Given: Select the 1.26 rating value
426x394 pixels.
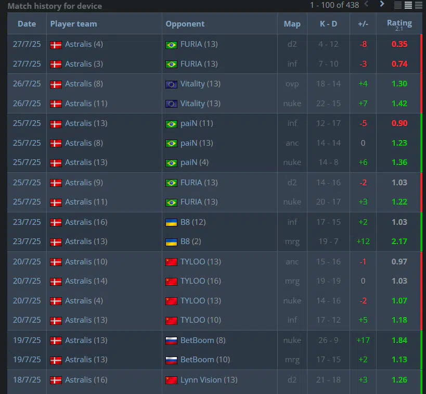Looking at the screenshot, I should pyautogui.click(x=399, y=380).
